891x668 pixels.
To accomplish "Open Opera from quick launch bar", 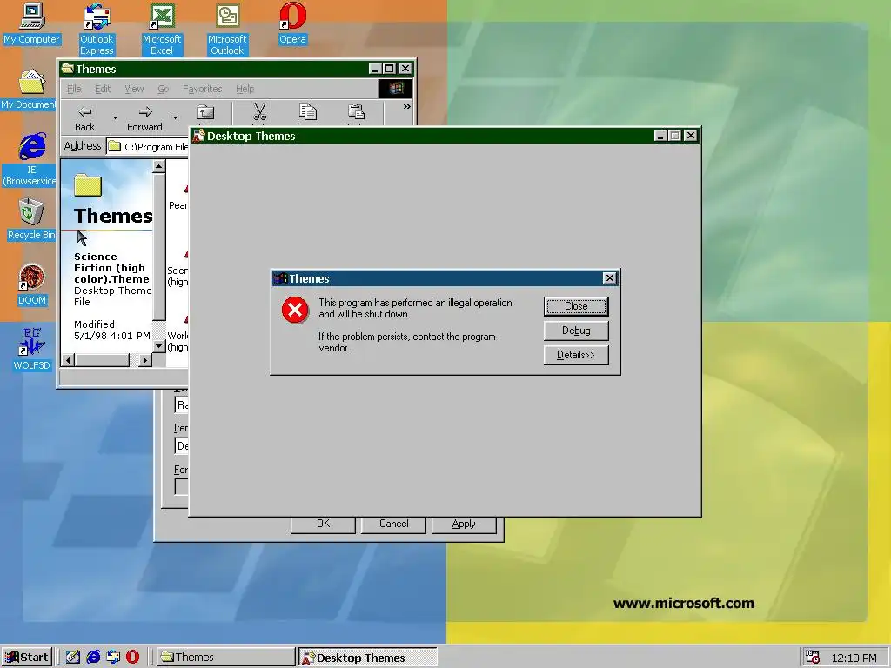I will tap(132, 658).
